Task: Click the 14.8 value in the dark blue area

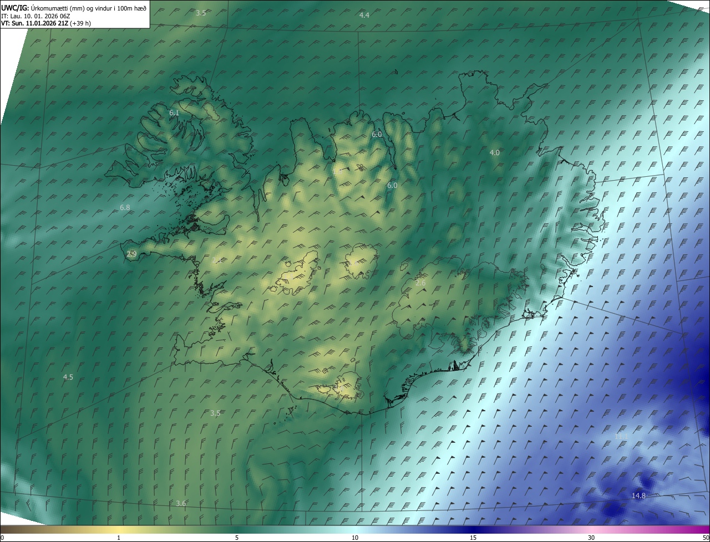Action: pos(638,495)
